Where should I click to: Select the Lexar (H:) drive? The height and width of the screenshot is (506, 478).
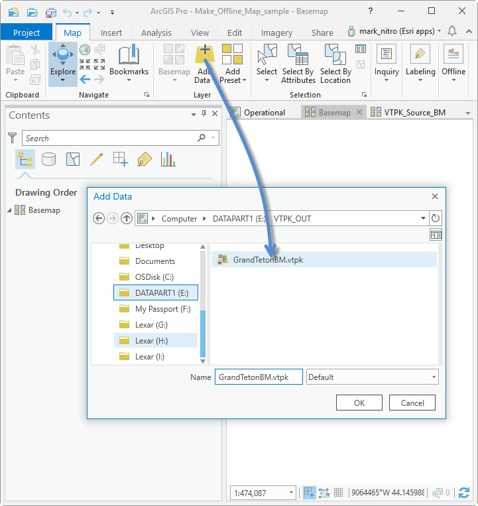pos(155,341)
